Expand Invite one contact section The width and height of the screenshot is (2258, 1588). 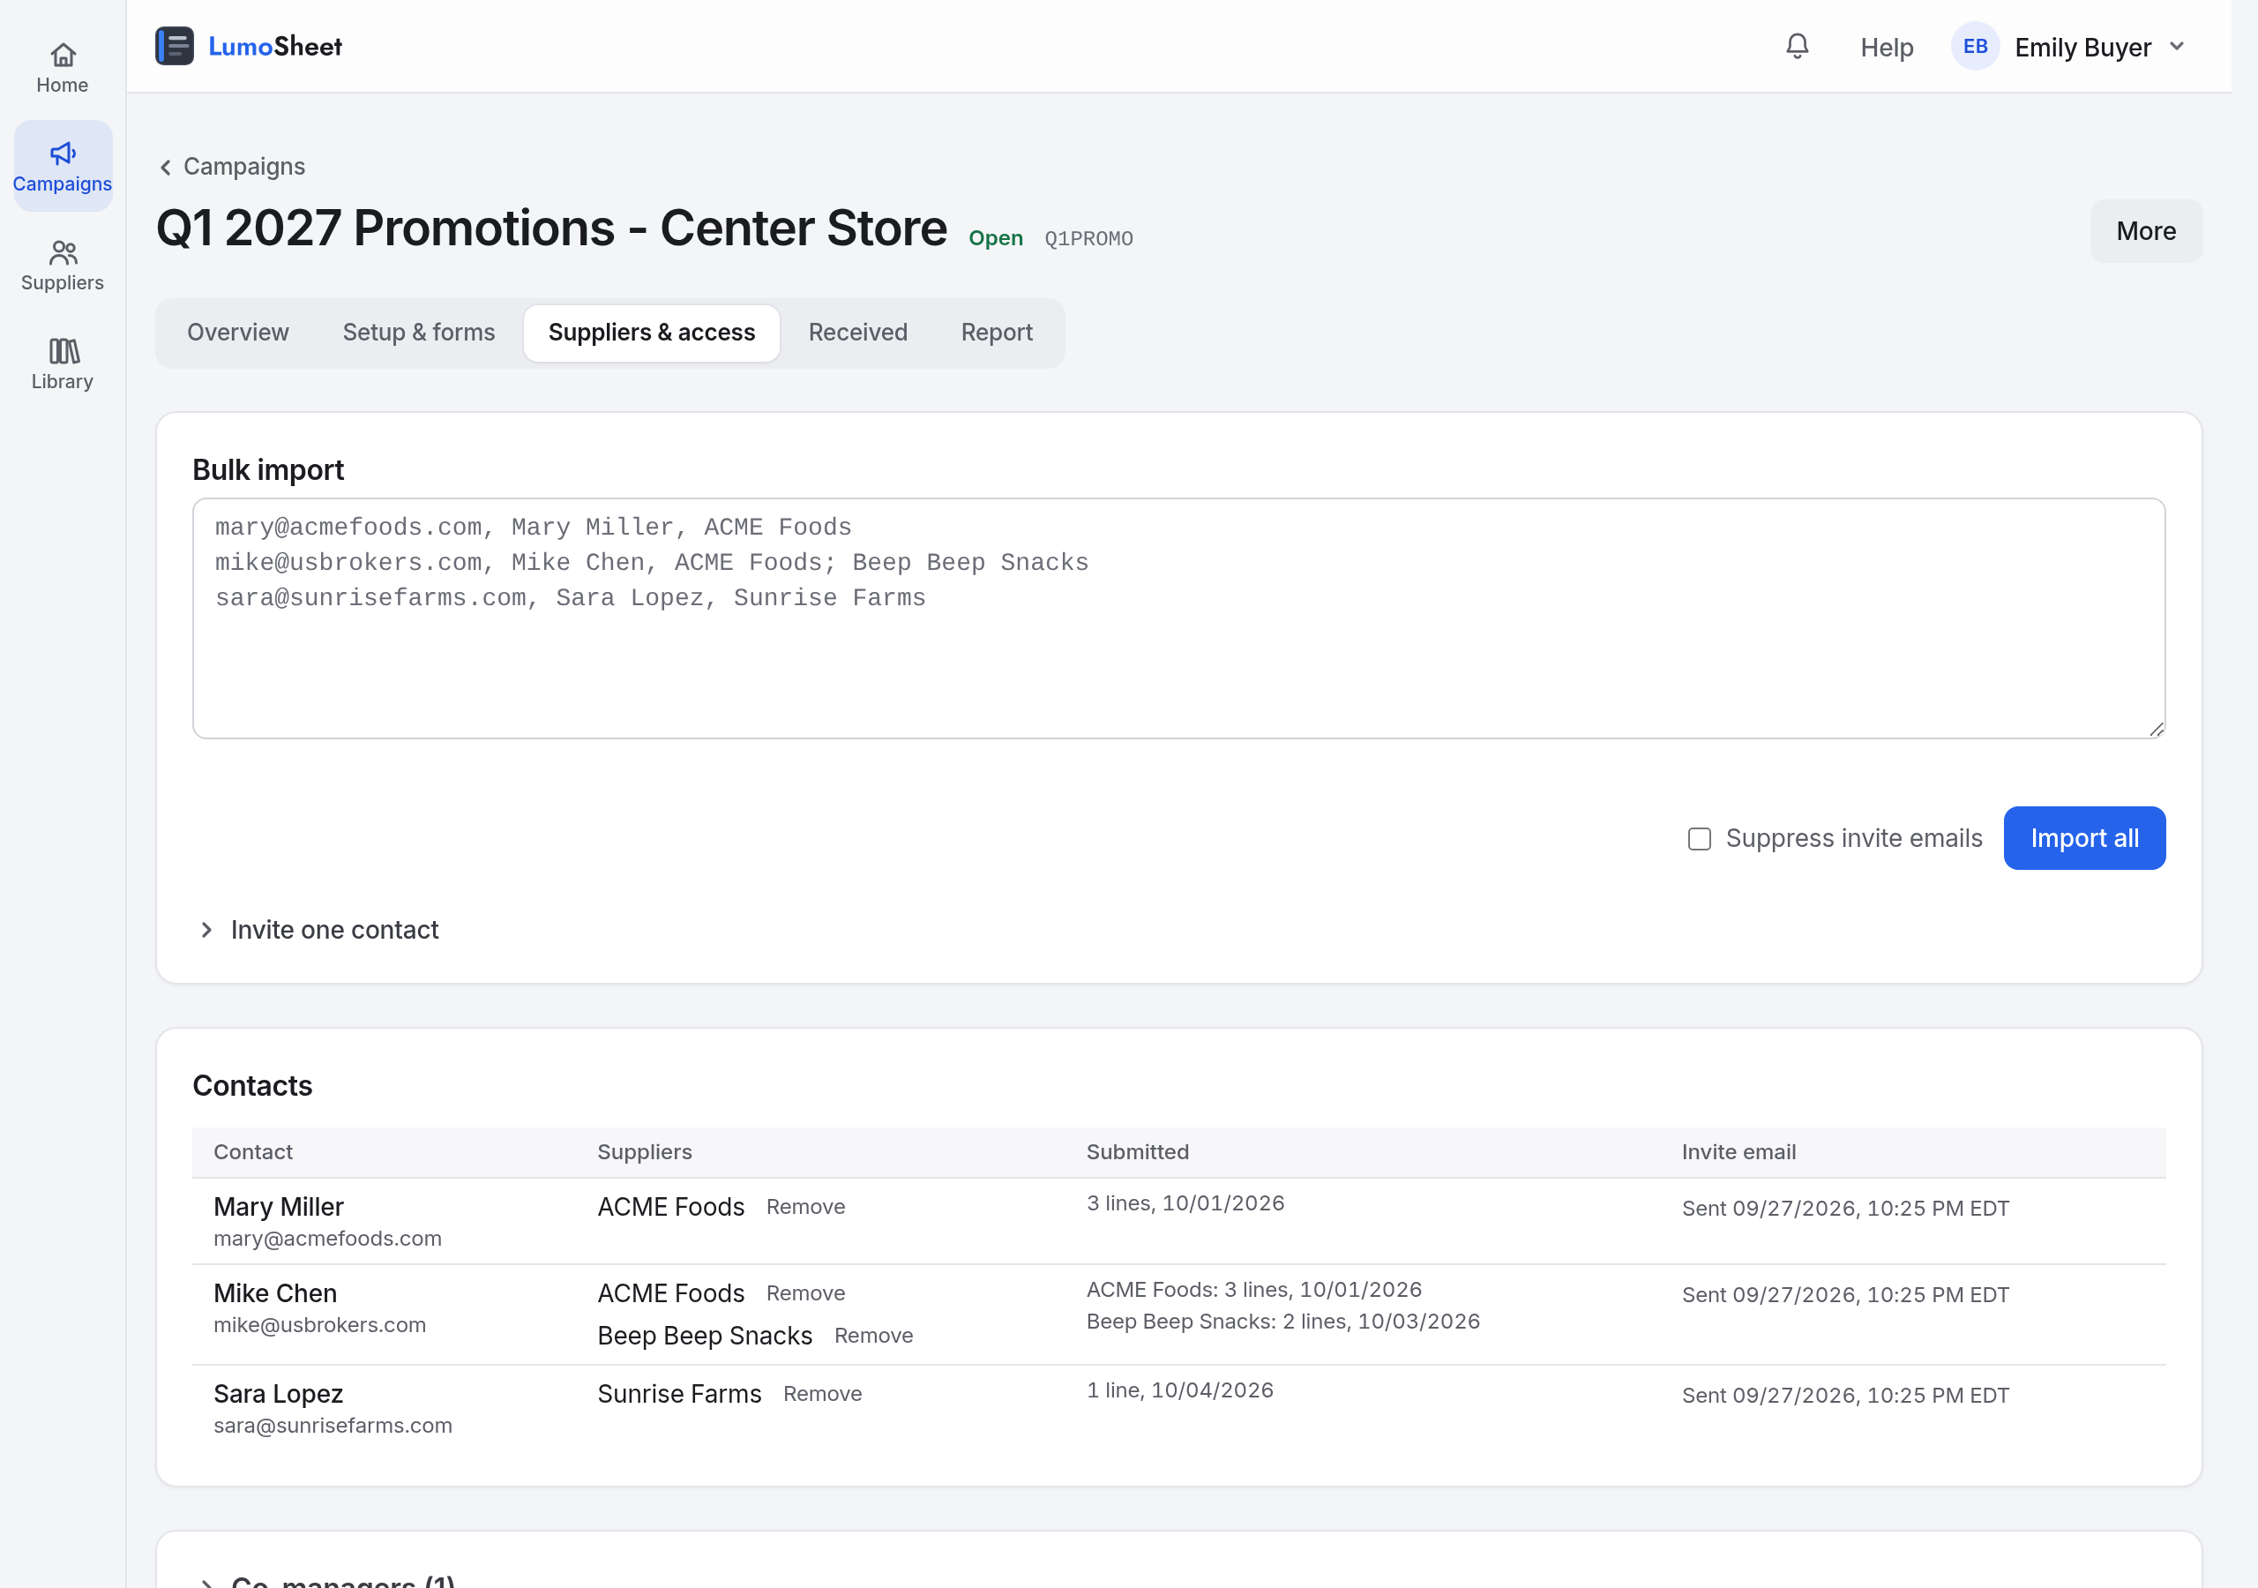[x=319, y=930]
